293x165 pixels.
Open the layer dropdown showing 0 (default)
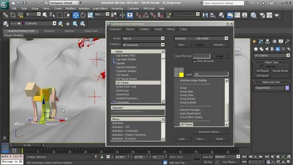click(33, 23)
